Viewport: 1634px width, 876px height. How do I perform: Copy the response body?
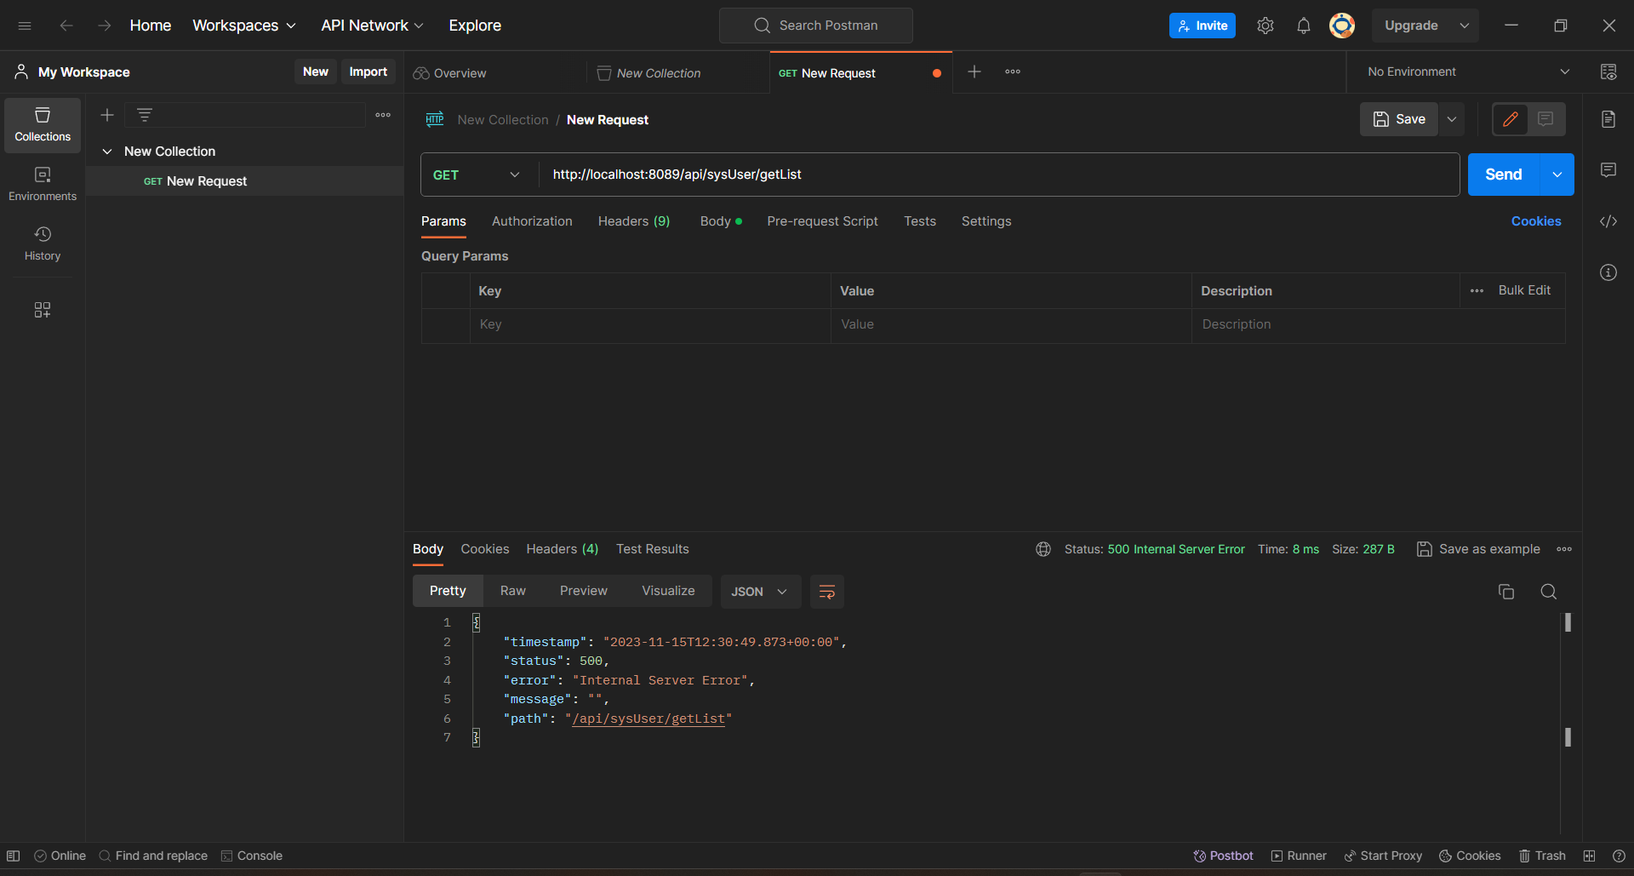1506,592
